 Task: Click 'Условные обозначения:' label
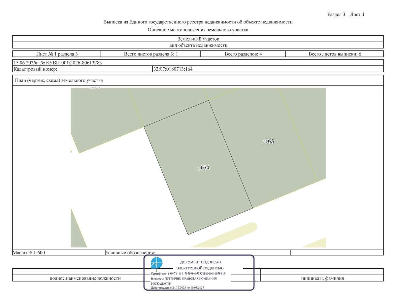(x=130, y=253)
